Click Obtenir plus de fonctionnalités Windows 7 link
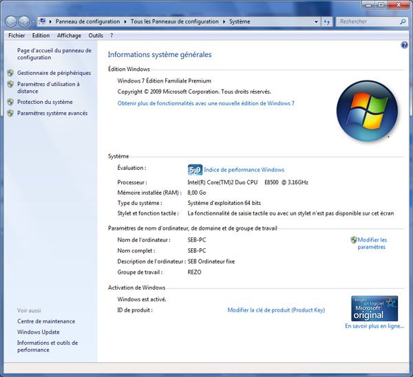Screen dimensions: 413x377 click(206, 103)
